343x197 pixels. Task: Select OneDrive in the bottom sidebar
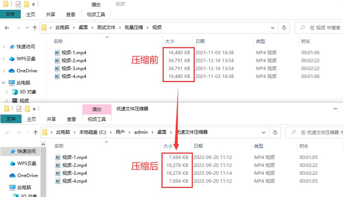[28, 176]
